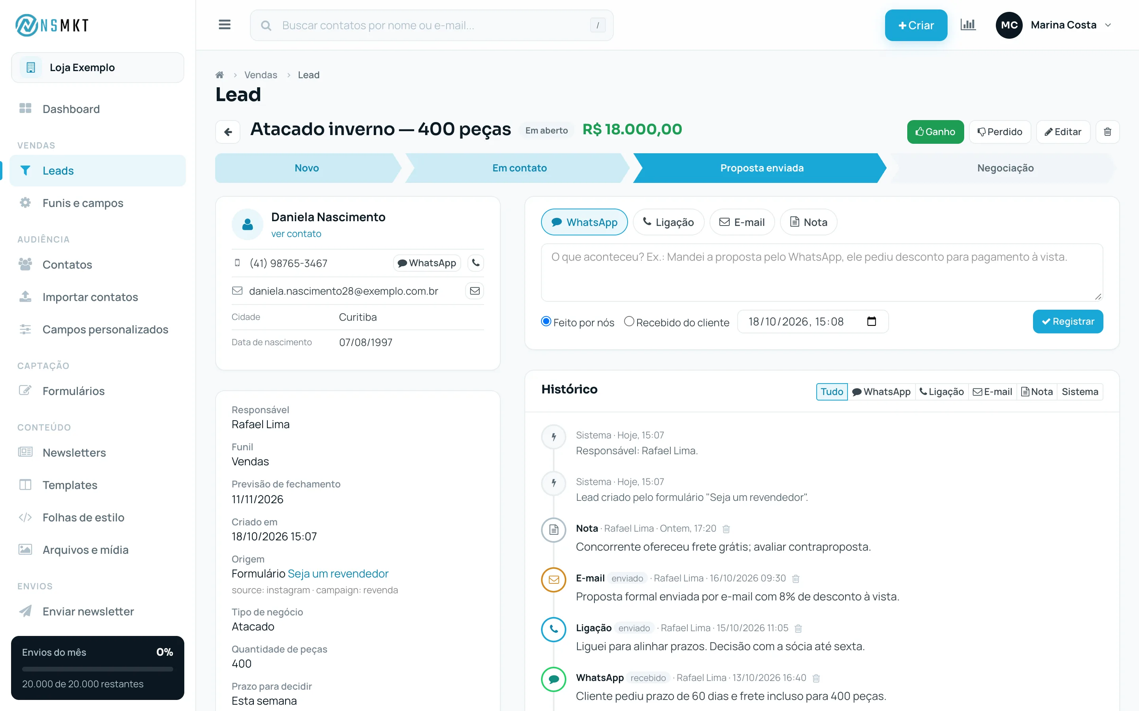This screenshot has width=1139, height=711.
Task: Choose WhatsApp activity type
Action: click(584, 222)
